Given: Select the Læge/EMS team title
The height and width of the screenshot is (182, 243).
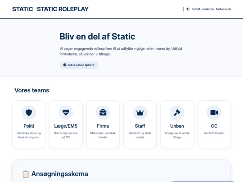Looking at the screenshot, I should click(66, 126).
